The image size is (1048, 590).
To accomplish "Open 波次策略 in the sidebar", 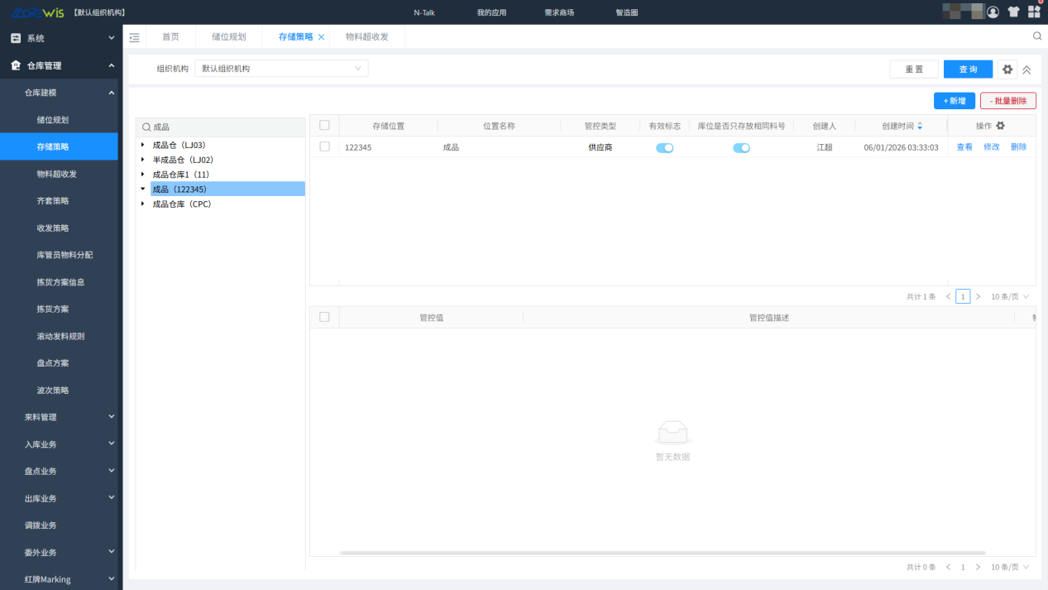I will click(53, 391).
